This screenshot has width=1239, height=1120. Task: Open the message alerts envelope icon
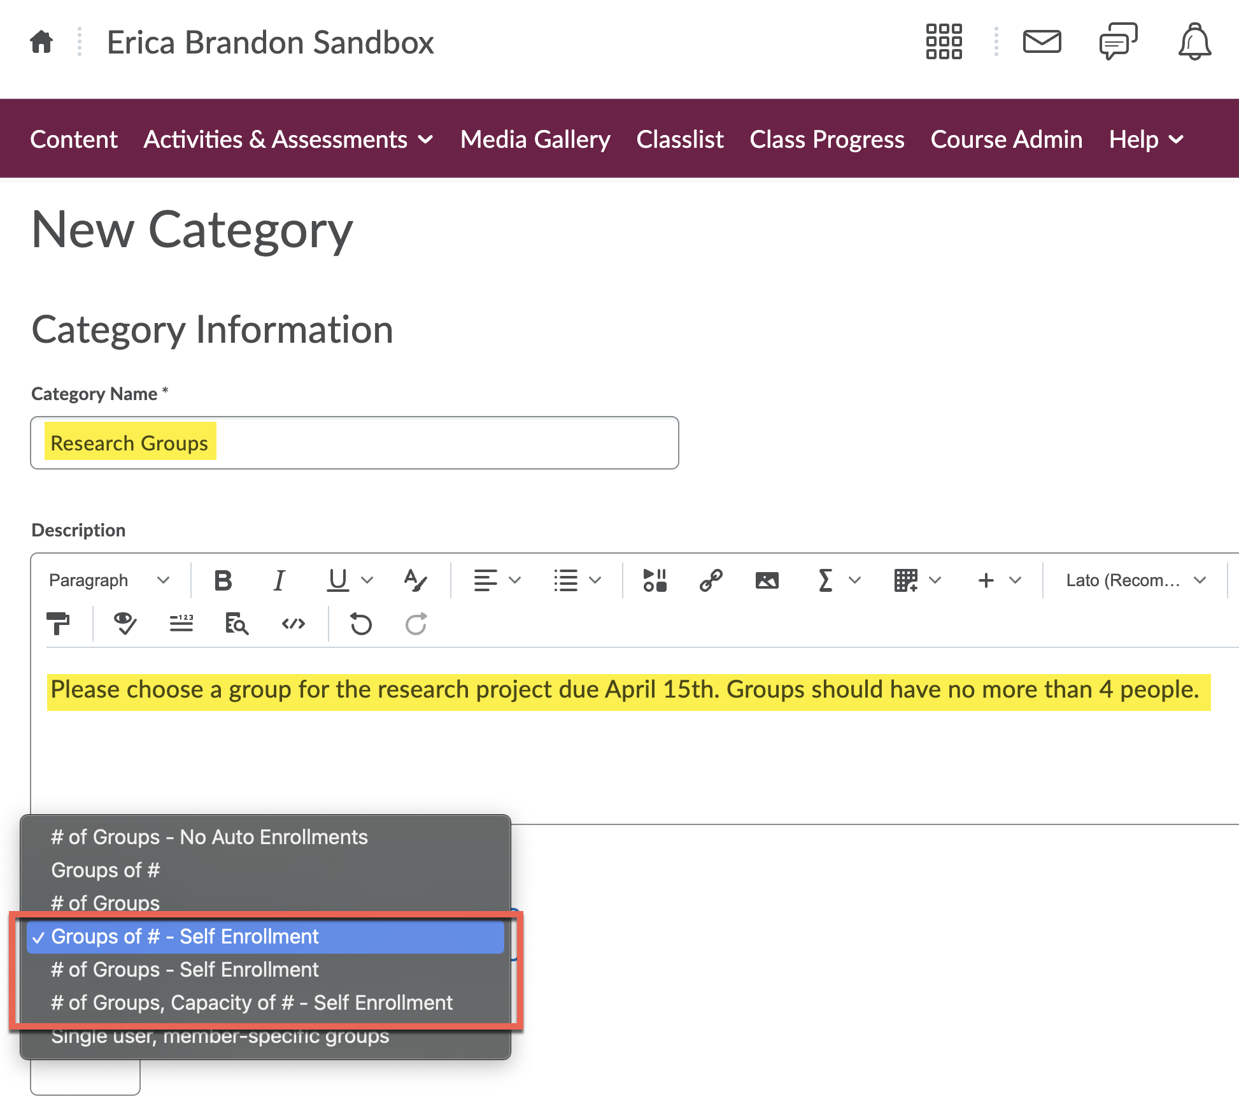click(x=1042, y=42)
